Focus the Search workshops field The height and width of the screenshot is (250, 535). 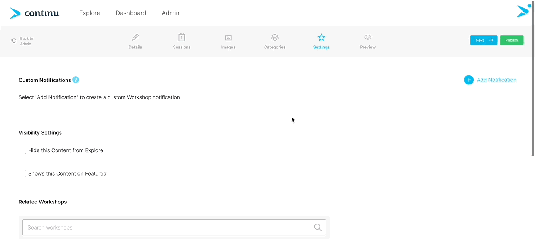(174, 227)
